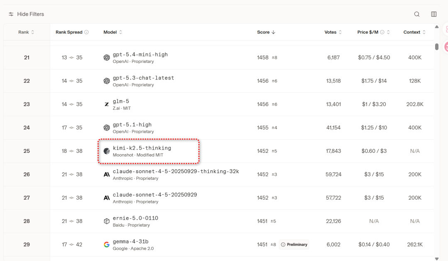Screen dimensions: 448x261
Task: Click the OpenAI logo for gpt-5.1-high
Action: [107, 128]
